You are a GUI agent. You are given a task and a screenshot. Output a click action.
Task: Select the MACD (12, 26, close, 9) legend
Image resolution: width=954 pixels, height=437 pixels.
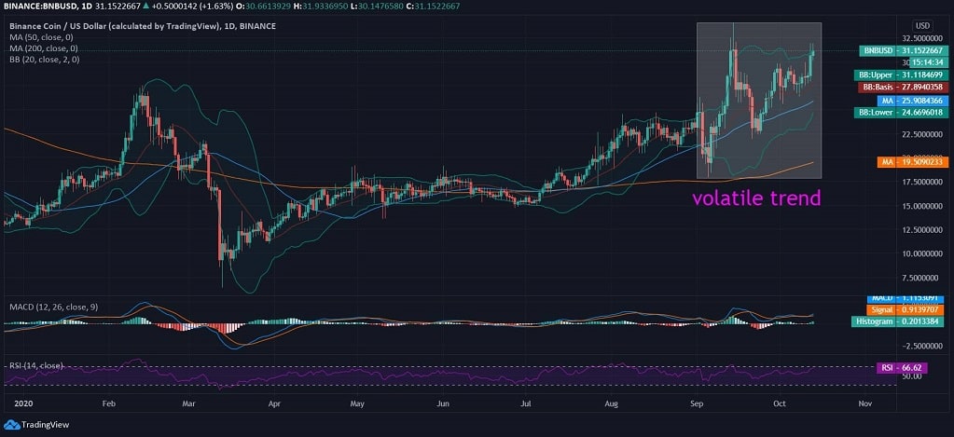(x=53, y=307)
